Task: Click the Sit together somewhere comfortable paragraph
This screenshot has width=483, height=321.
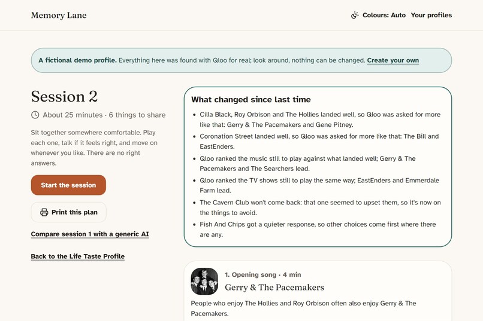Action: pyautogui.click(x=94, y=148)
